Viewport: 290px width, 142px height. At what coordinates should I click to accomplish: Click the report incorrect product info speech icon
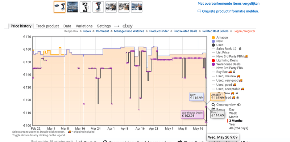click(199, 11)
